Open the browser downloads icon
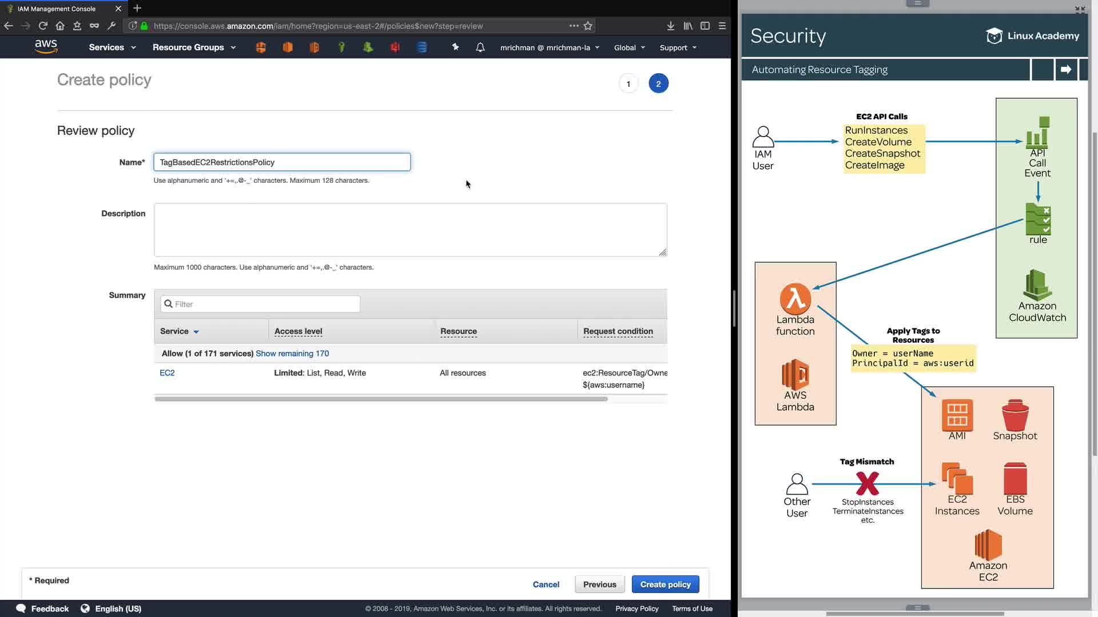This screenshot has width=1098, height=617. tap(670, 26)
